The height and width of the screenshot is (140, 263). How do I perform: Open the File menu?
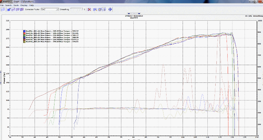point(2,5)
